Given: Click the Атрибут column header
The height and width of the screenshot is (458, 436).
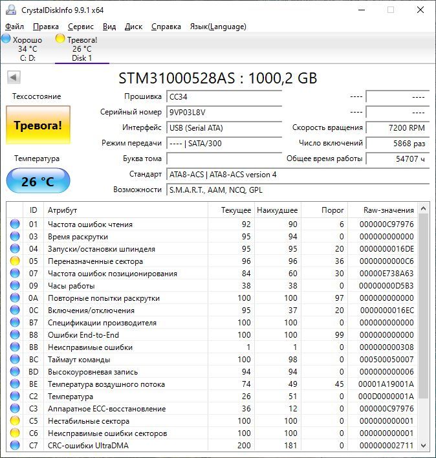Looking at the screenshot, I should click(x=125, y=210).
